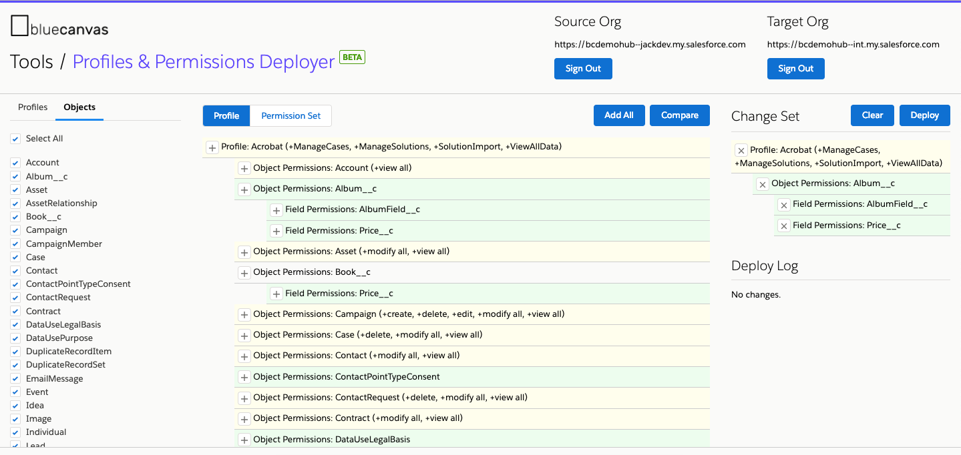
Task: Uncheck the DuplicateRecordItem checkbox
Action: coord(15,352)
